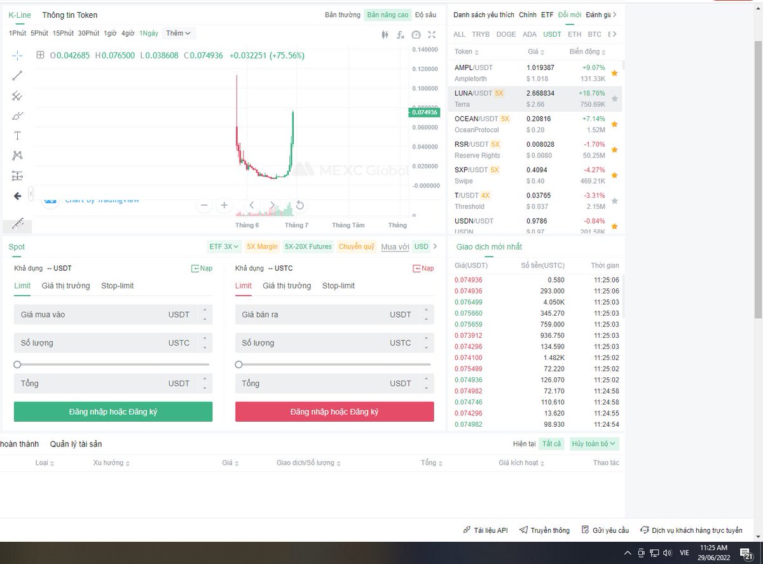This screenshot has width=763, height=564.
Task: Click the 5X Margin button
Action: tap(263, 246)
